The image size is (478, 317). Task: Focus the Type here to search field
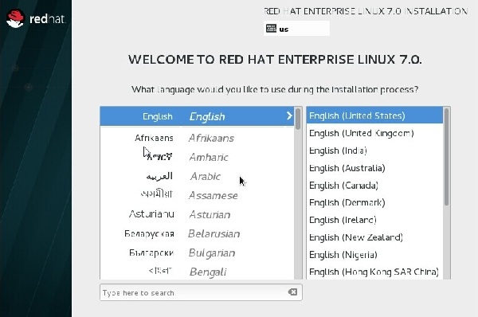pos(201,292)
